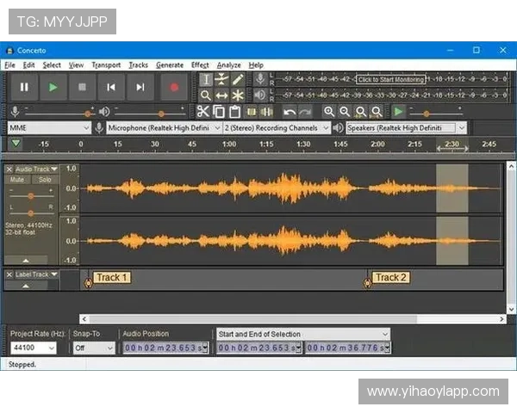Expand the Snap-To dropdown
This screenshot has width=517, height=413.
[93, 348]
